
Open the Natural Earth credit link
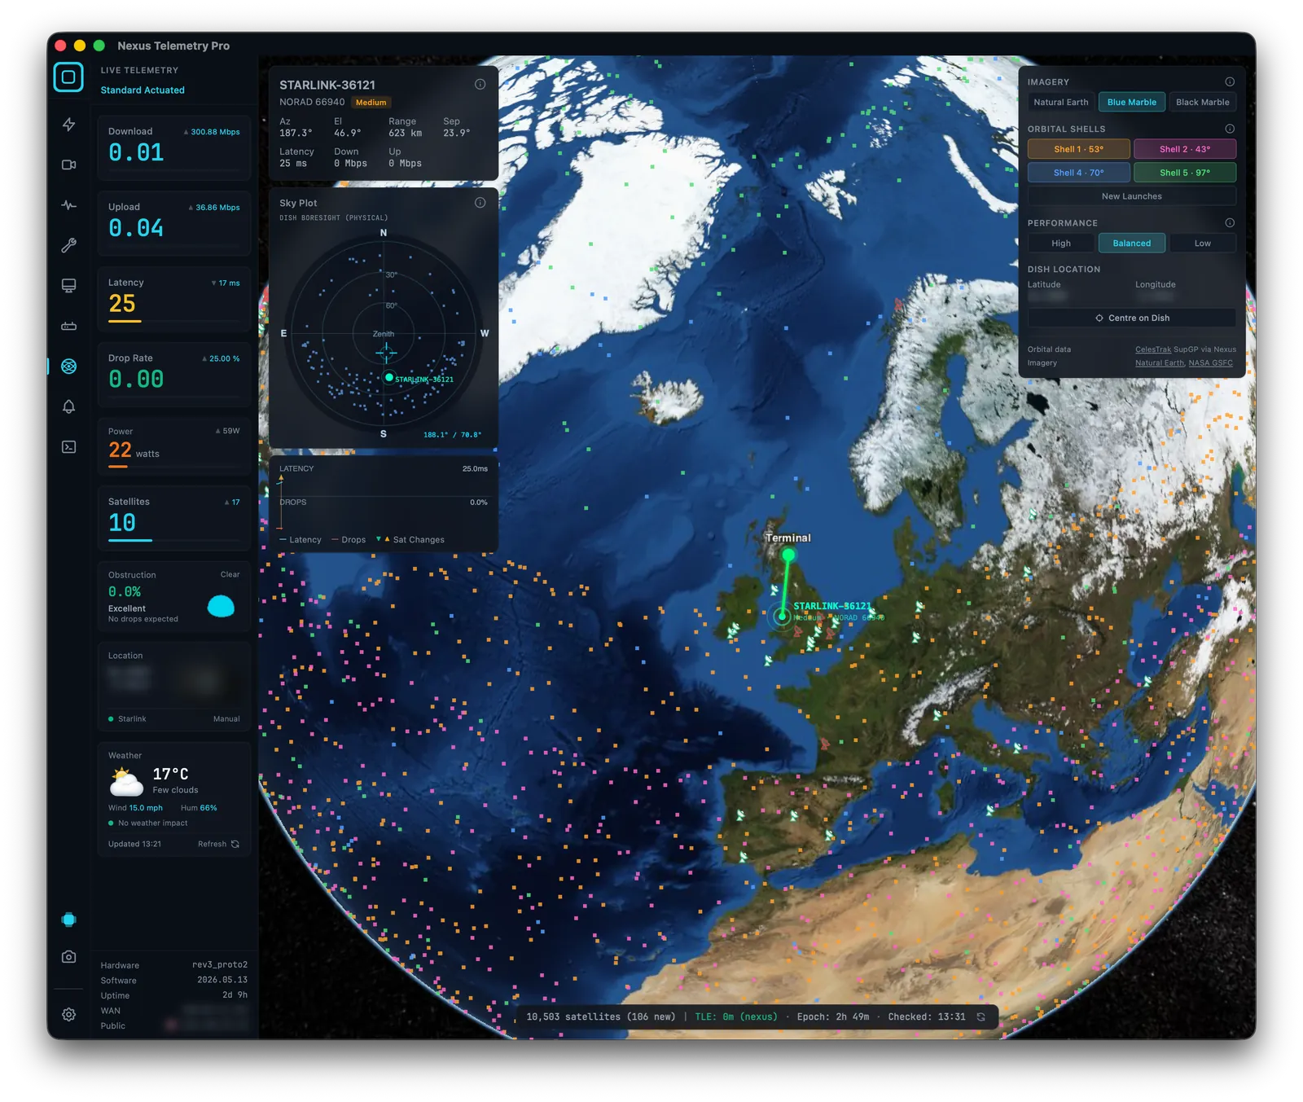pos(1160,363)
